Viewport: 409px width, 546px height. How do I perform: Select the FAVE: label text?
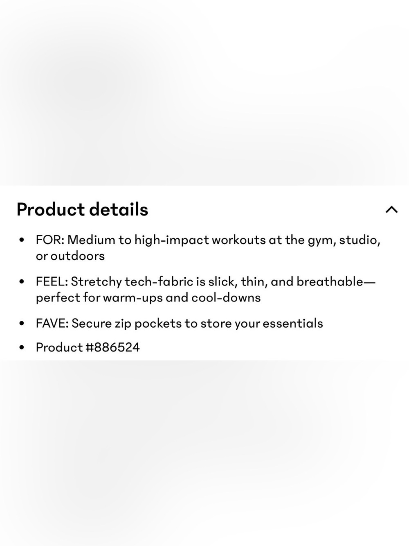[x=52, y=323]
